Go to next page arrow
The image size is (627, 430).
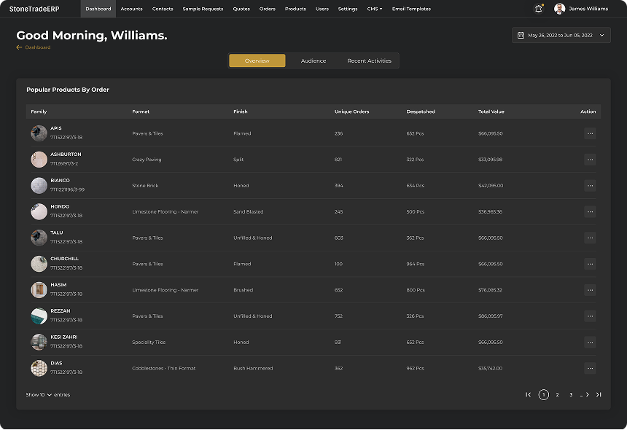tap(587, 394)
